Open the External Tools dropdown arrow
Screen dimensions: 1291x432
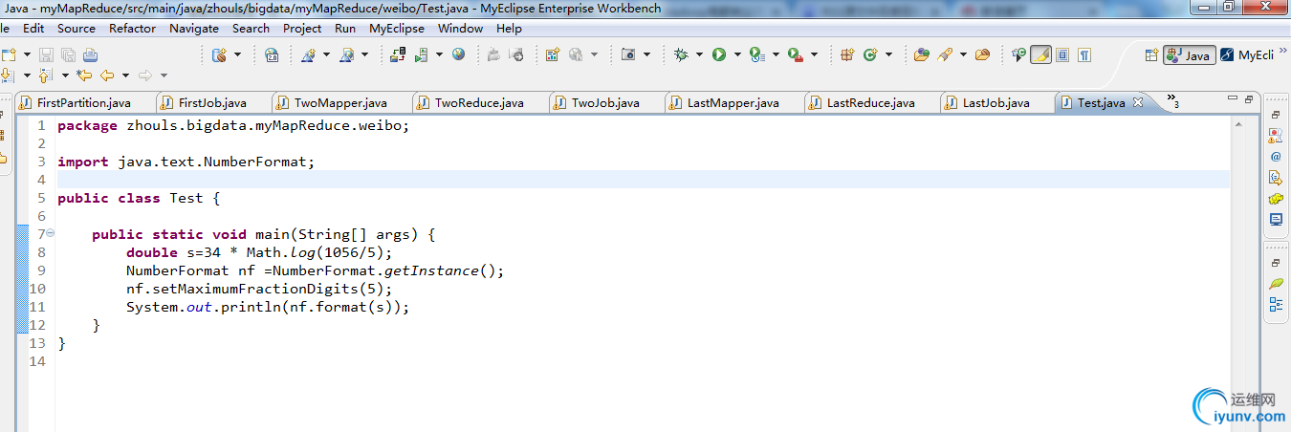click(x=814, y=54)
